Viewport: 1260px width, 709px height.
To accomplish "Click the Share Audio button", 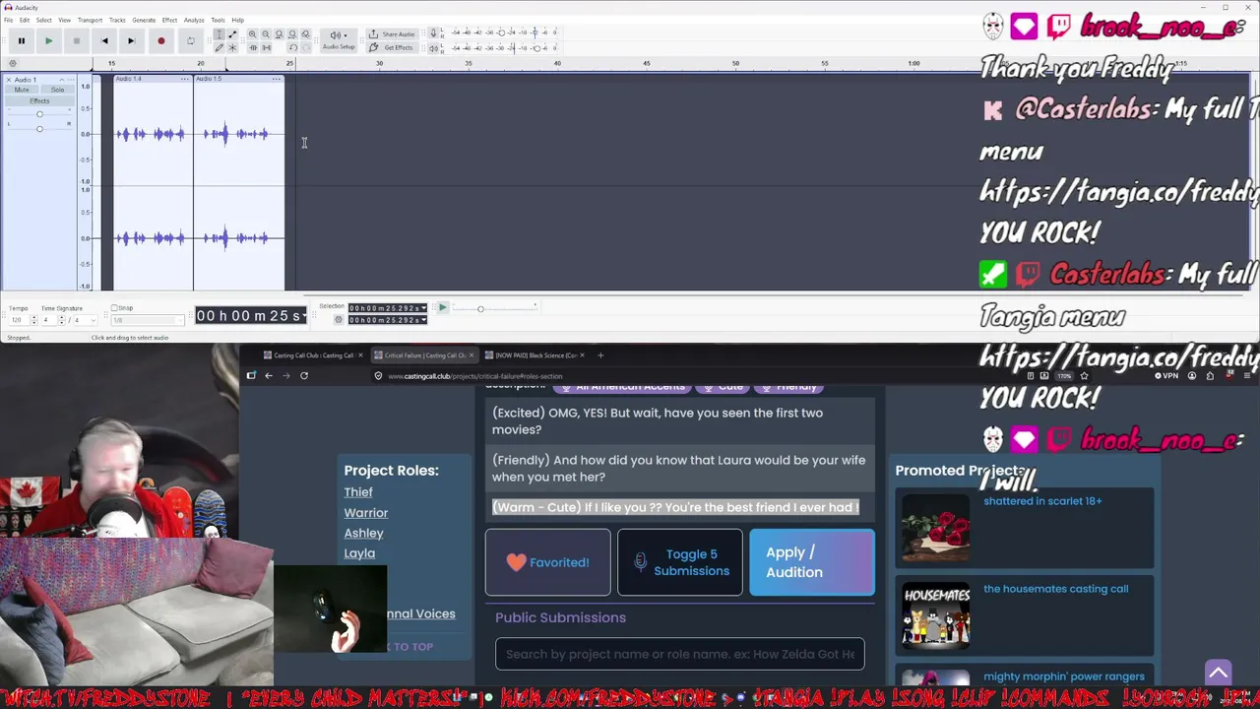I will tap(393, 34).
